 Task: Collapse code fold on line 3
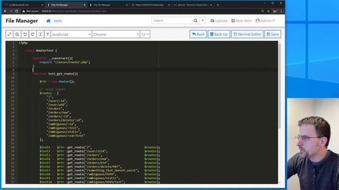[16, 51]
